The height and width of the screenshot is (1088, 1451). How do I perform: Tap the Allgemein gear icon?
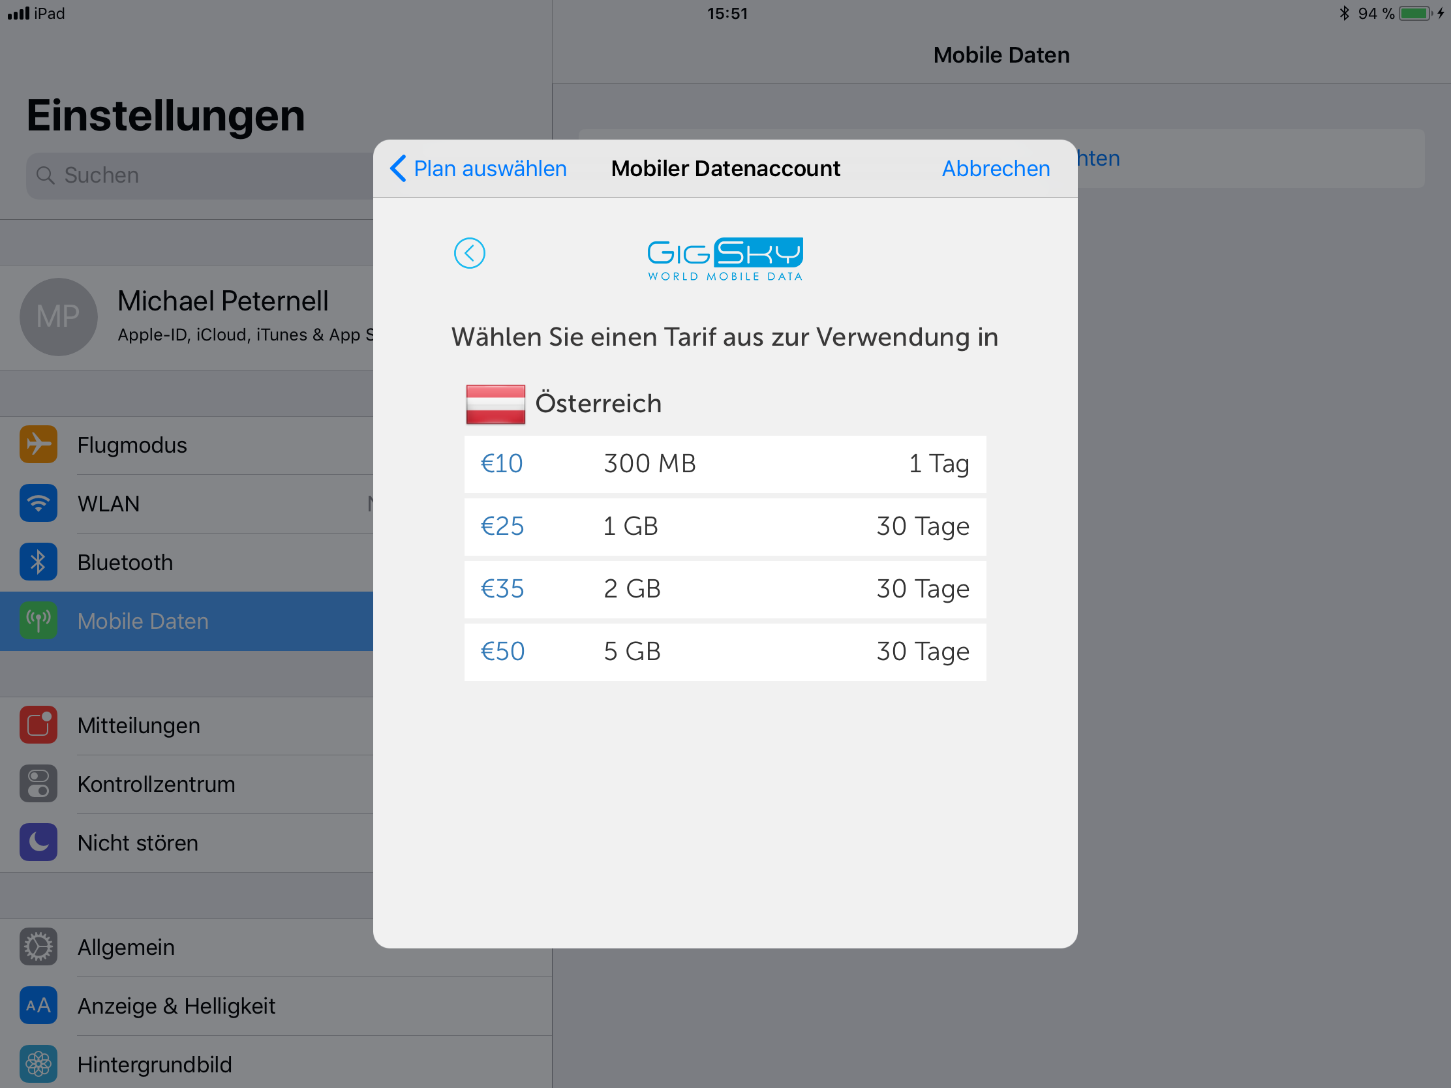point(38,947)
